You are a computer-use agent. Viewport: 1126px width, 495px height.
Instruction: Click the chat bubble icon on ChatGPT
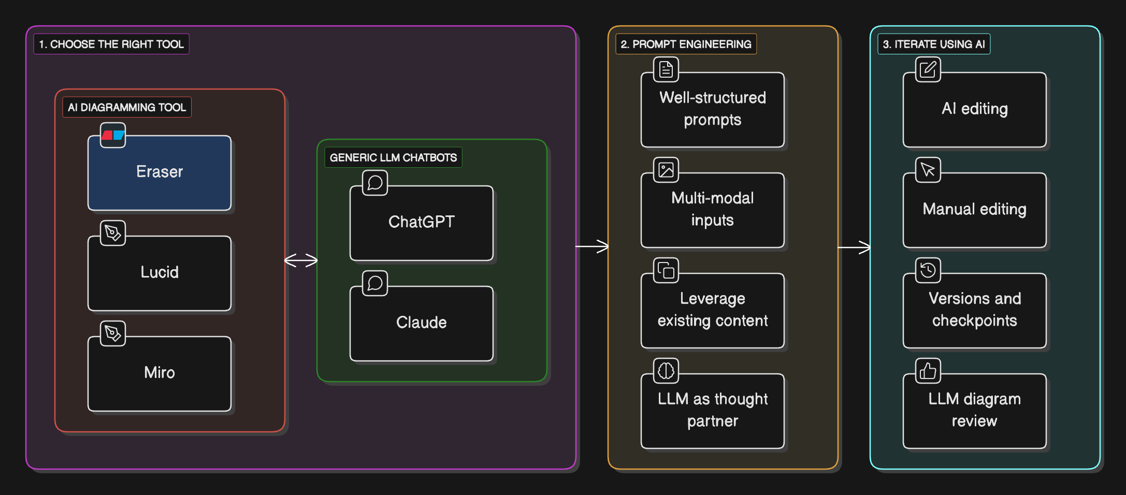click(375, 183)
